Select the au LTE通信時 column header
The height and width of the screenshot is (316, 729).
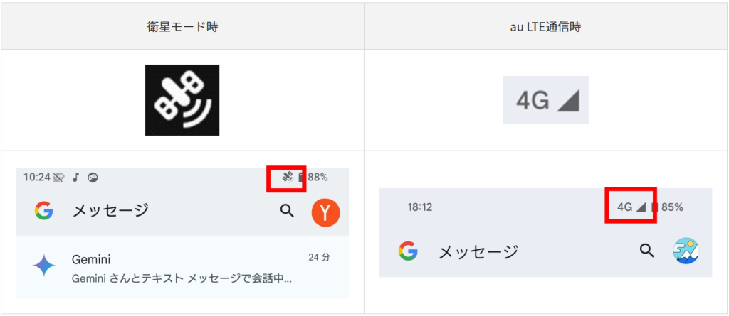pos(545,27)
